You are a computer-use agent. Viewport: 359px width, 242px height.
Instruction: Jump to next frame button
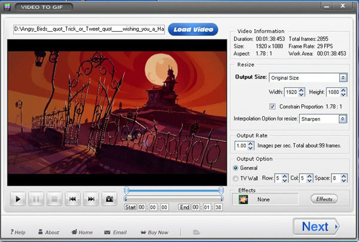coord(91,199)
